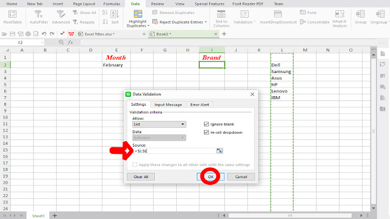The height and width of the screenshot is (219, 390).
Task: Click the Print Preview icon
Action: 36,34
